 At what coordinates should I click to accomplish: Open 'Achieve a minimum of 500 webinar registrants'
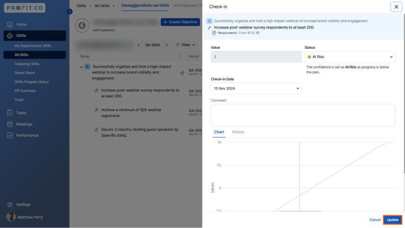click(x=131, y=113)
